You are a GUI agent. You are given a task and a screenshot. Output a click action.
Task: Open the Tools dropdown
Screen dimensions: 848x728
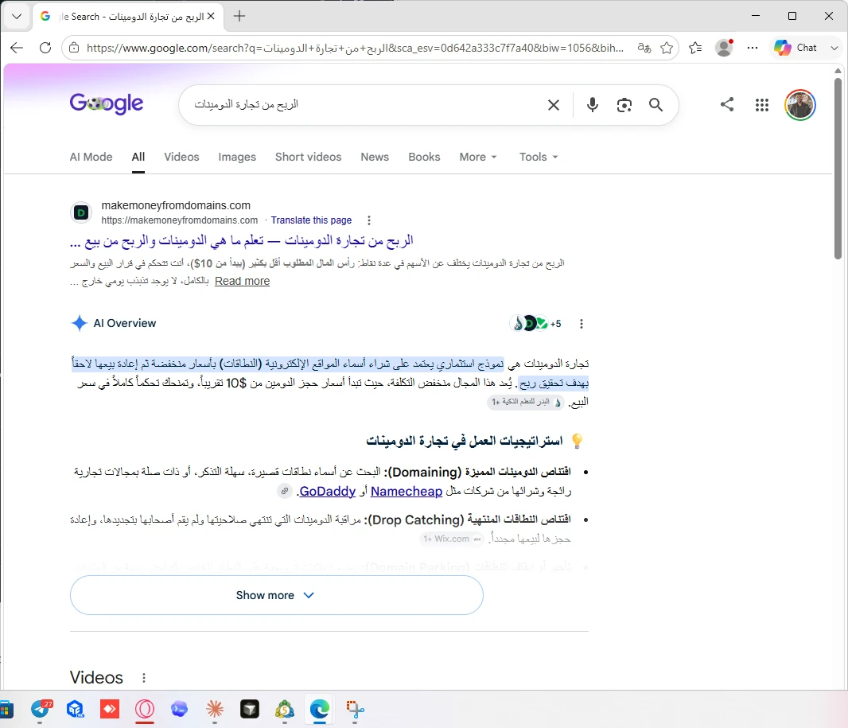pyautogui.click(x=539, y=157)
